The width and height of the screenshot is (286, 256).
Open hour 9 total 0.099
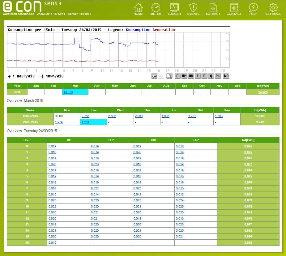point(248,200)
